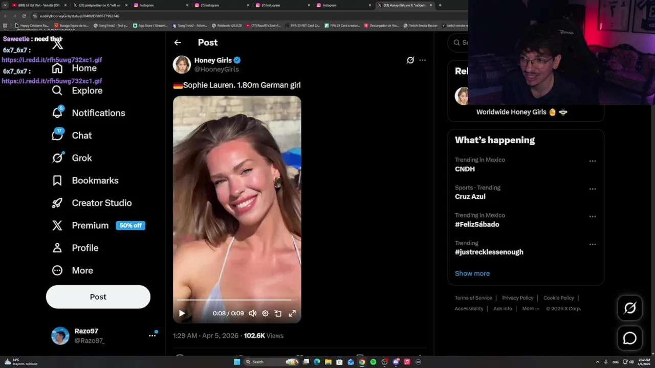655x368 pixels.
Task: Open Notifications bell icon
Action: point(57,113)
